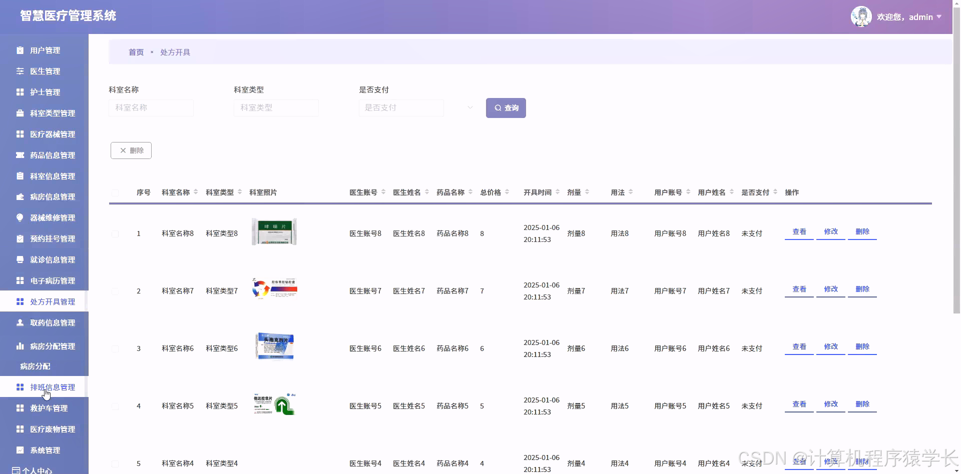
Task: Sort by 科室类型 column arrows
Action: [240, 192]
